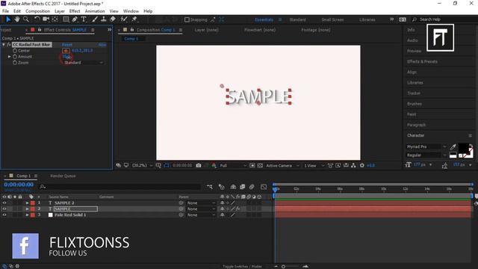The image size is (478, 269).
Task: Click the timeline current time 0:00:00:00
Action: [x=19, y=185]
